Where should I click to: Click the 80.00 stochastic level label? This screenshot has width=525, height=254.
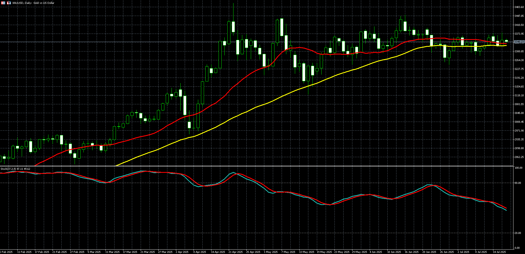pyautogui.click(x=519, y=183)
